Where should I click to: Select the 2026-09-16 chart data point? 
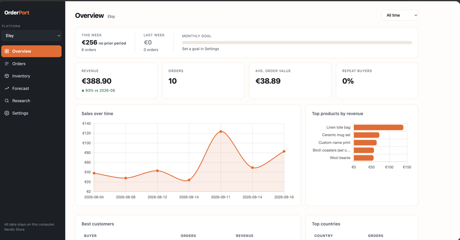284,151
